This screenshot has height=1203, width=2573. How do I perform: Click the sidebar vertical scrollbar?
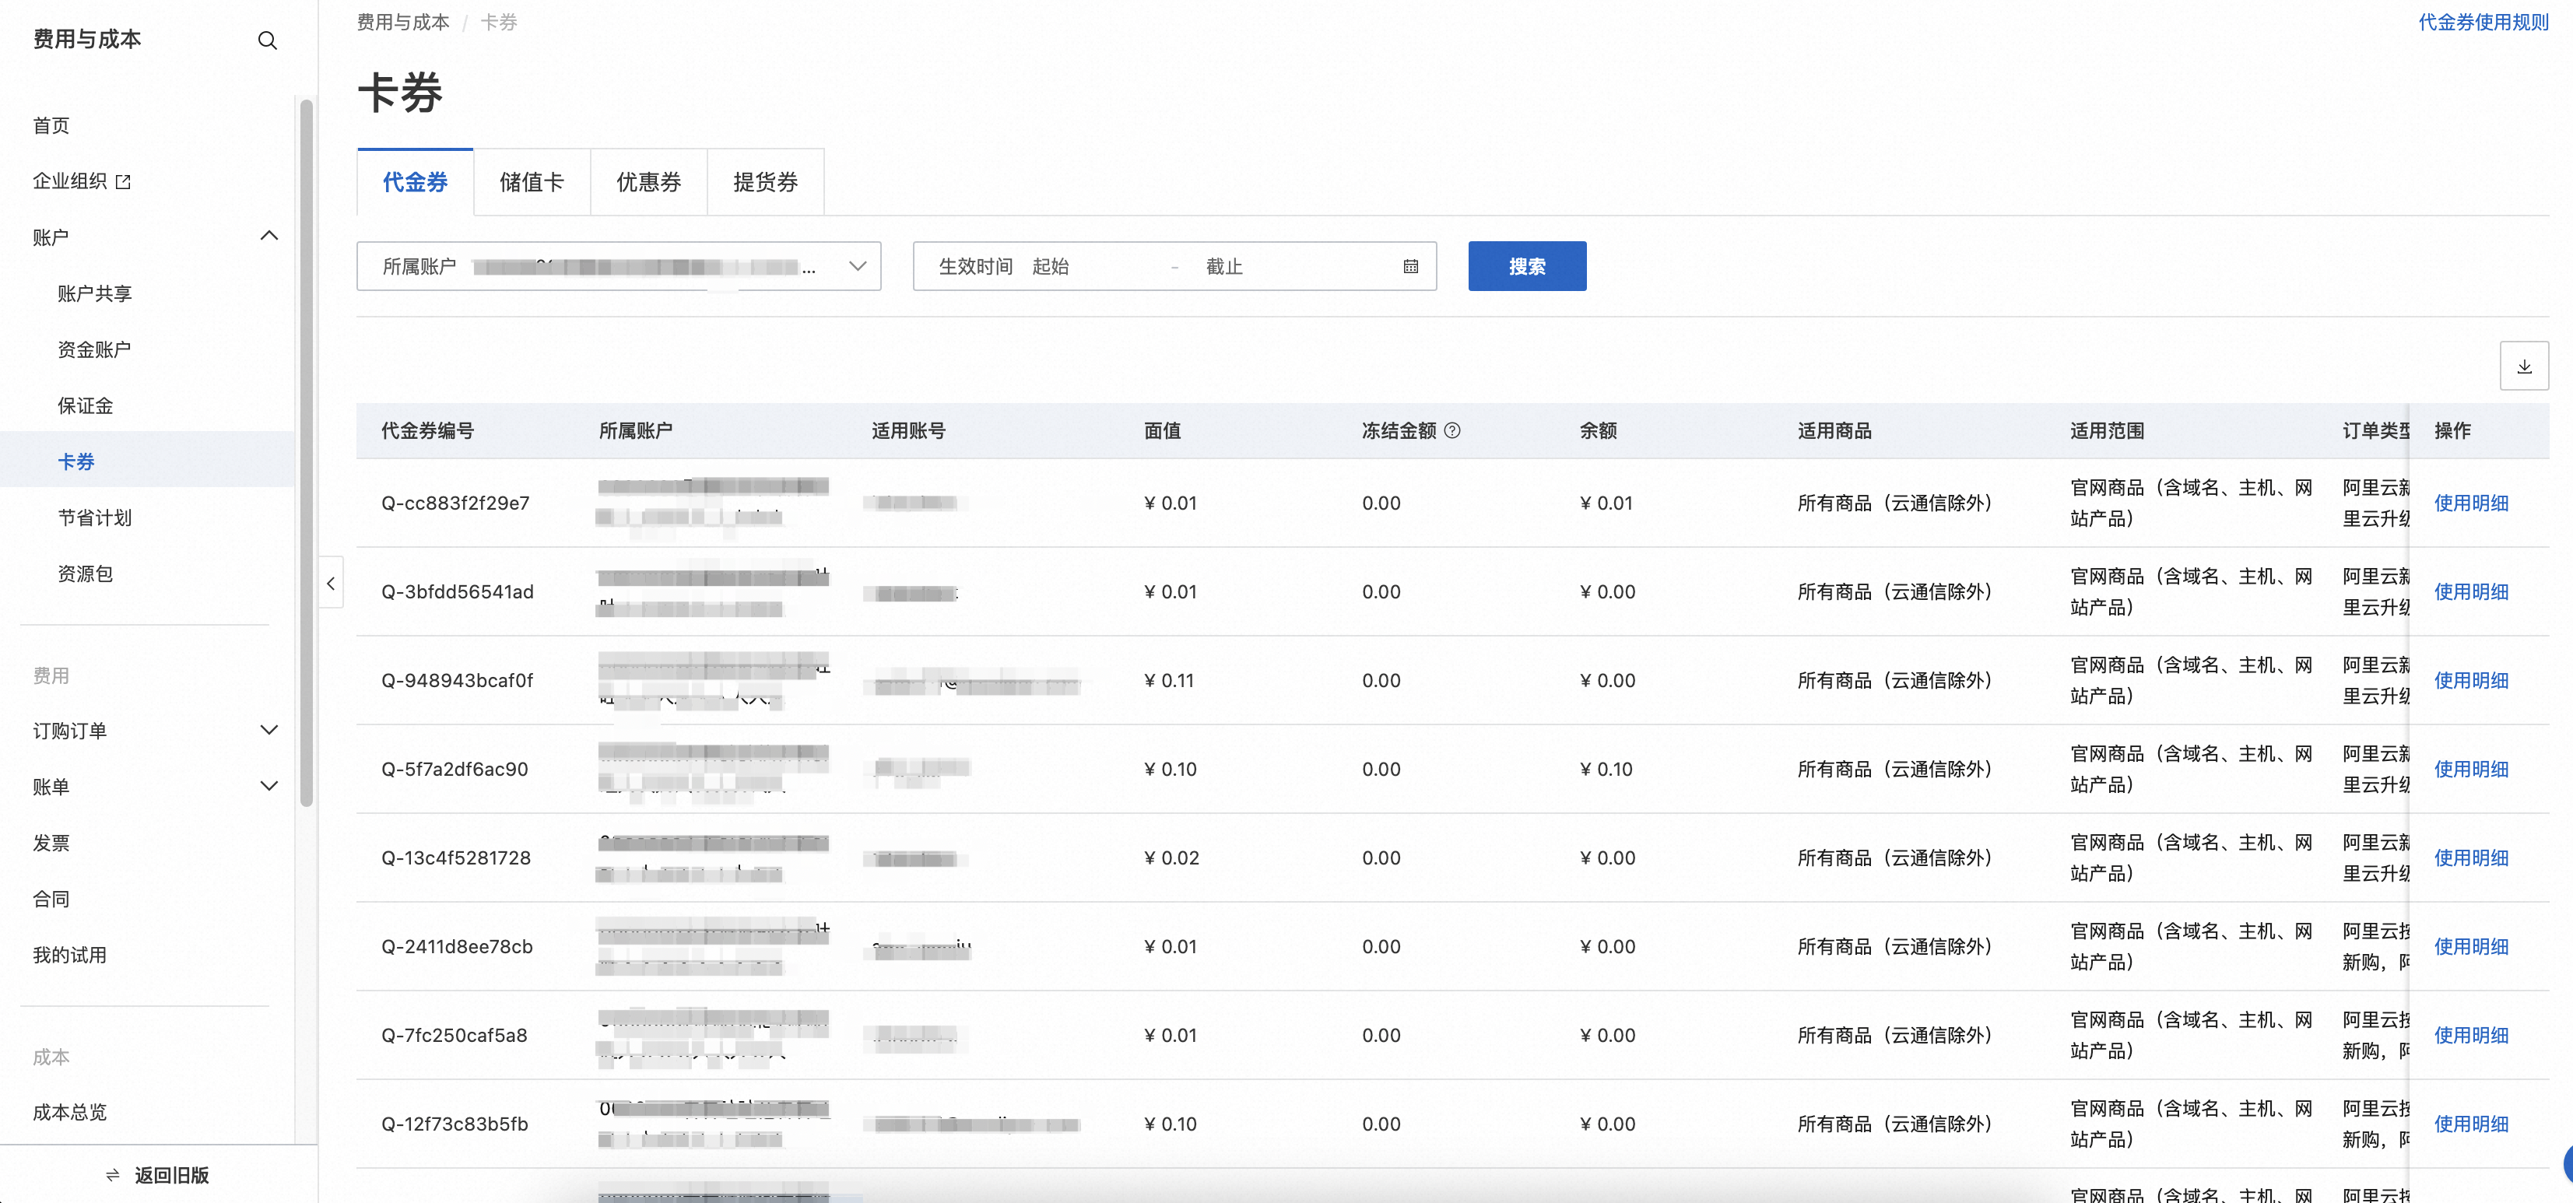(307, 451)
